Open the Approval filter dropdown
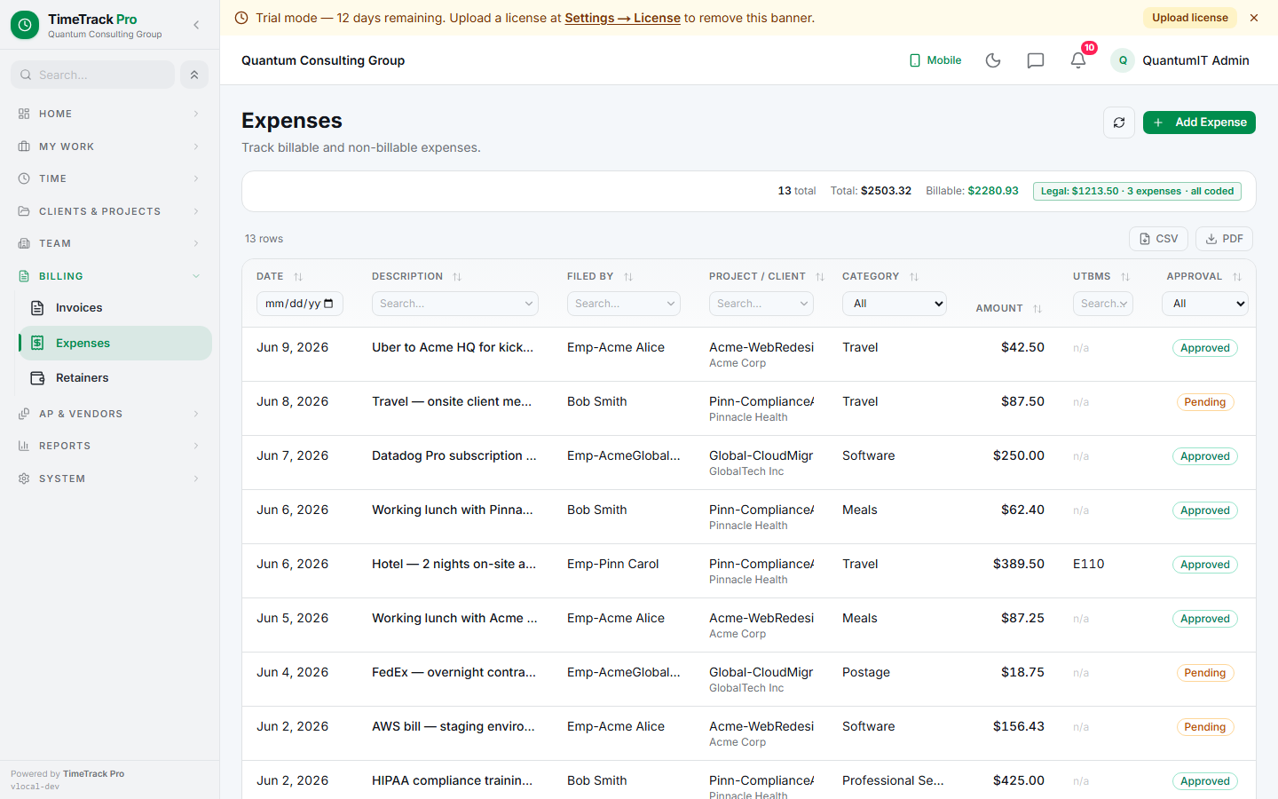 (1205, 304)
